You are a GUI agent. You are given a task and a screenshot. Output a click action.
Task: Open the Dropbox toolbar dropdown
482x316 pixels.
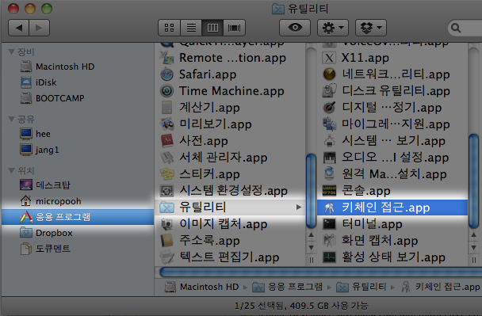pyautogui.click(x=371, y=28)
